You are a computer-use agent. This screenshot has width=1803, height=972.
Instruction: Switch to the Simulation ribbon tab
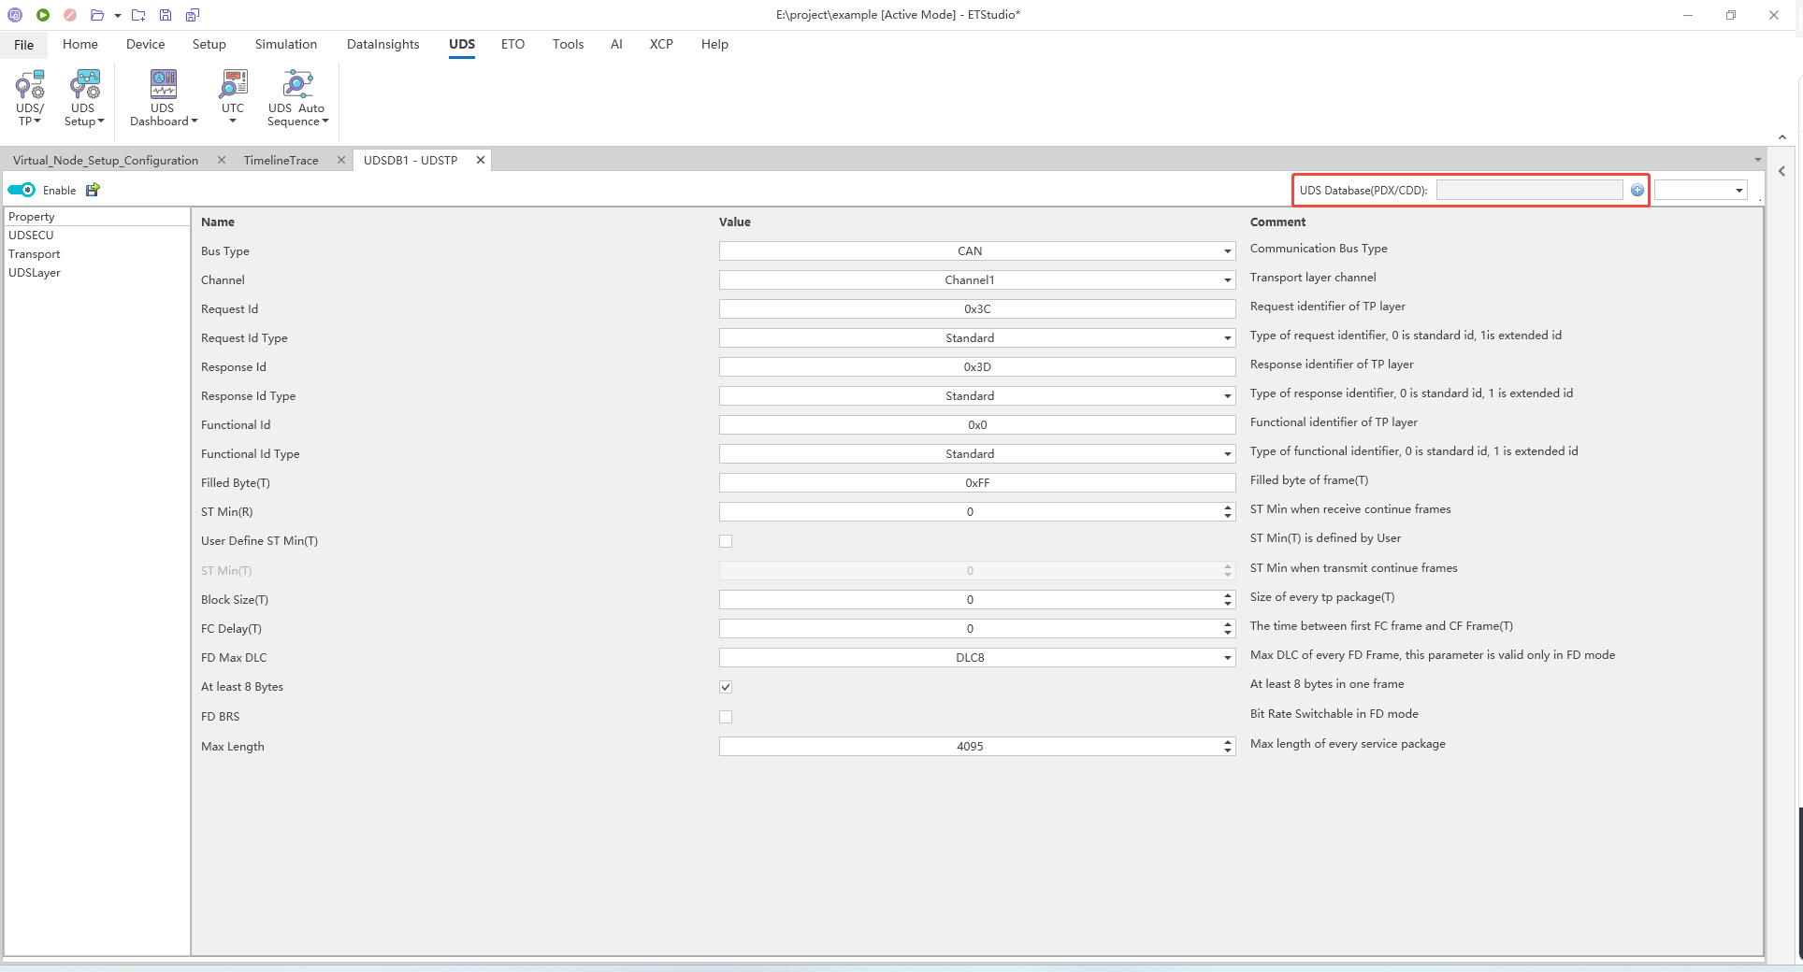coord(286,44)
